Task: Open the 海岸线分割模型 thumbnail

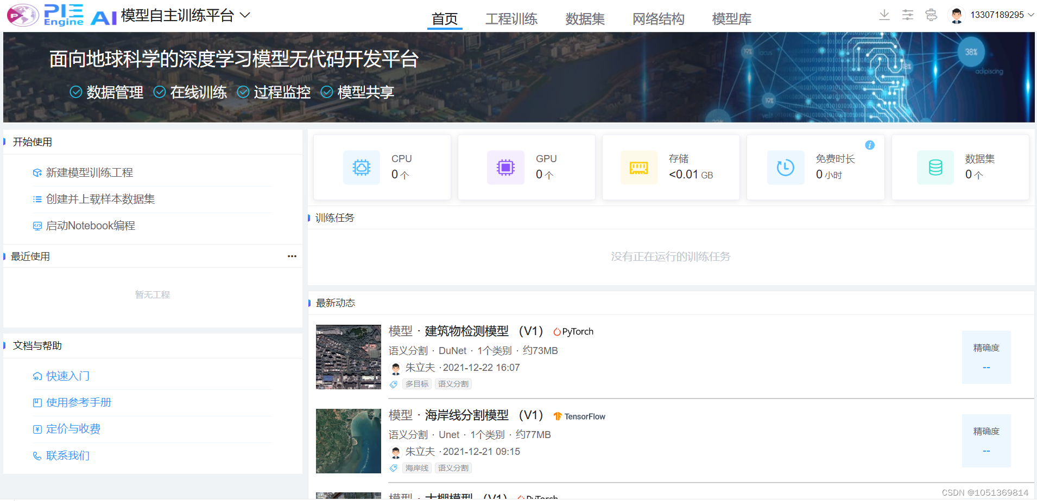Action: click(x=349, y=441)
